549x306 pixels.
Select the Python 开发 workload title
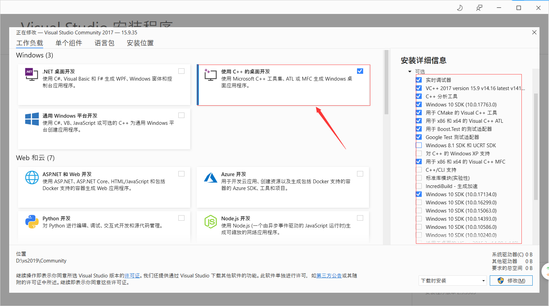(56, 218)
